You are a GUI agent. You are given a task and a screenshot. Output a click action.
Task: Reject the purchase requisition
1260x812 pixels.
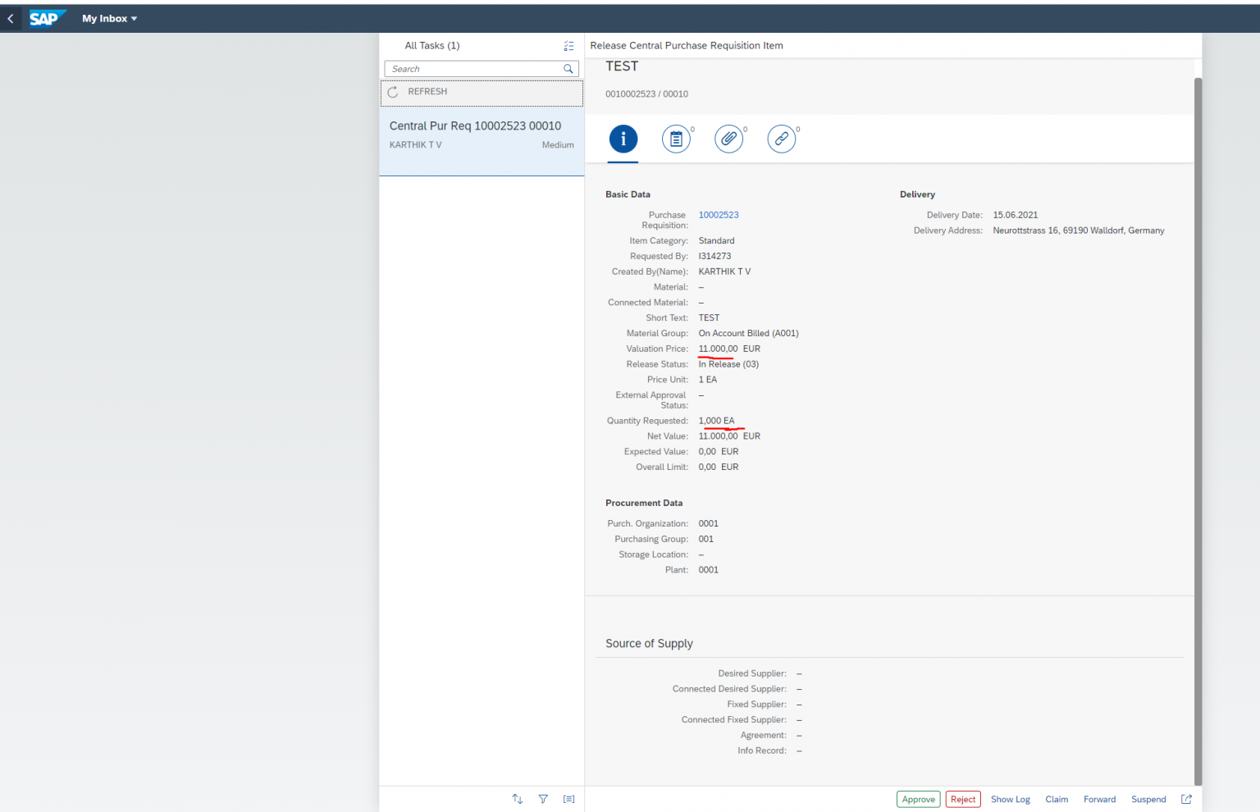(x=963, y=799)
